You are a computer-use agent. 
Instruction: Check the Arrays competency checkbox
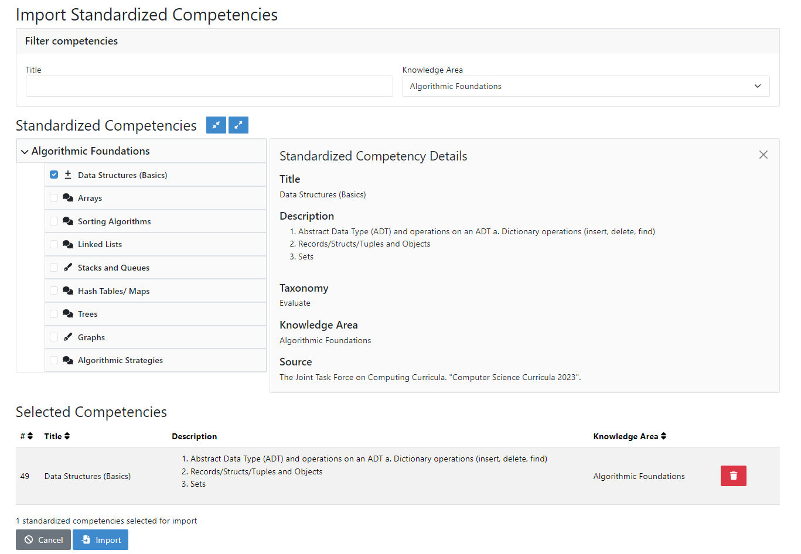54,197
